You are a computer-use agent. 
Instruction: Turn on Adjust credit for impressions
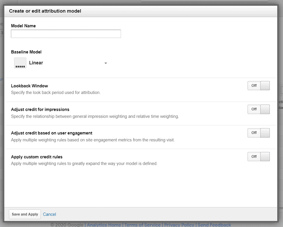tap(258, 109)
